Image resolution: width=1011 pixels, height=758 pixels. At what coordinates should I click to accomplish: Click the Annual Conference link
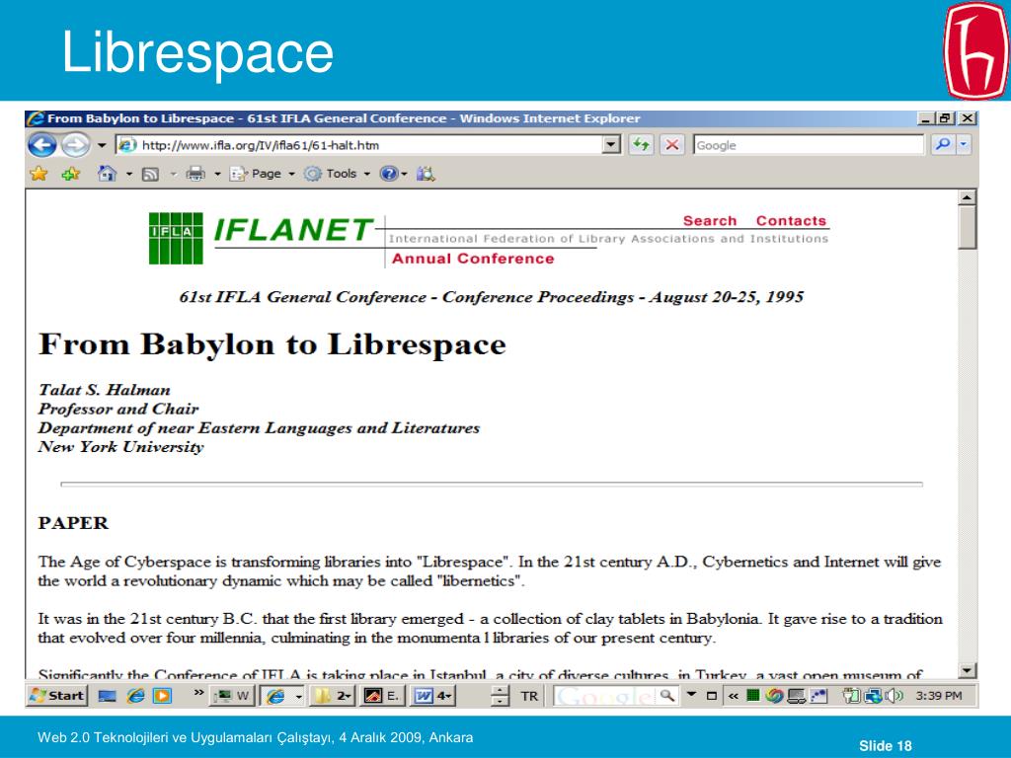(473, 259)
